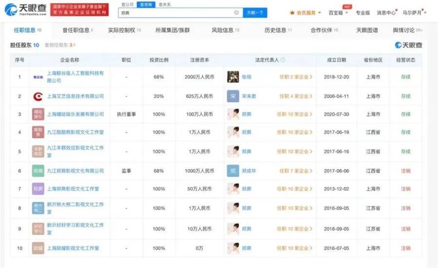Click the info icon next to 法定代表人
The height and width of the screenshot is (268, 438).
coord(283,60)
